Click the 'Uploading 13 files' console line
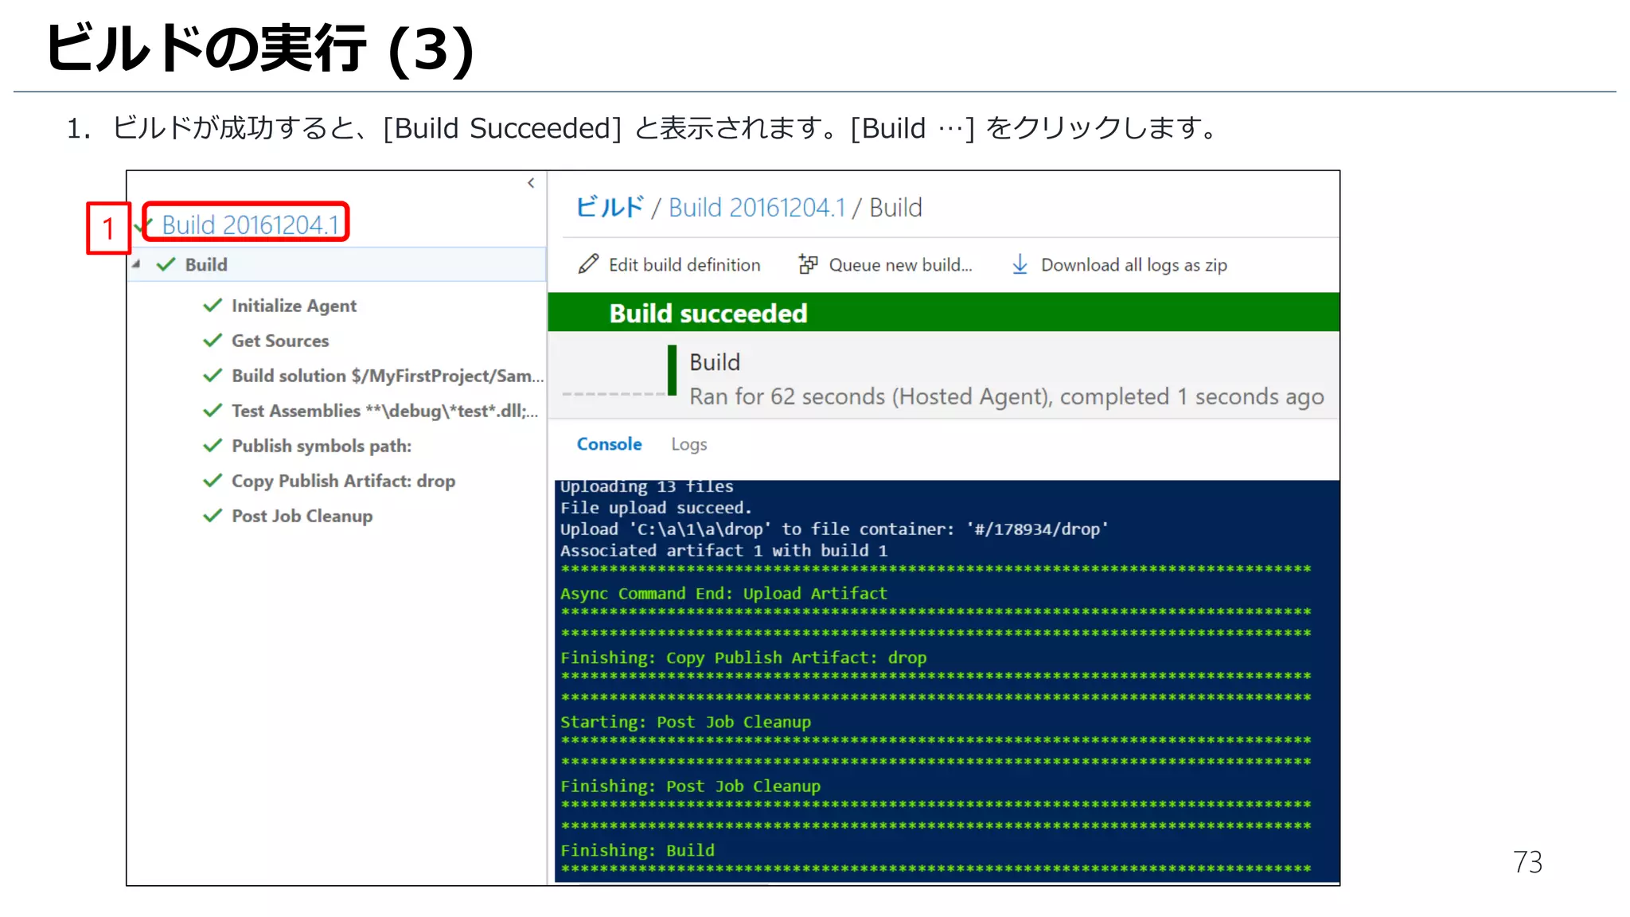 click(646, 487)
